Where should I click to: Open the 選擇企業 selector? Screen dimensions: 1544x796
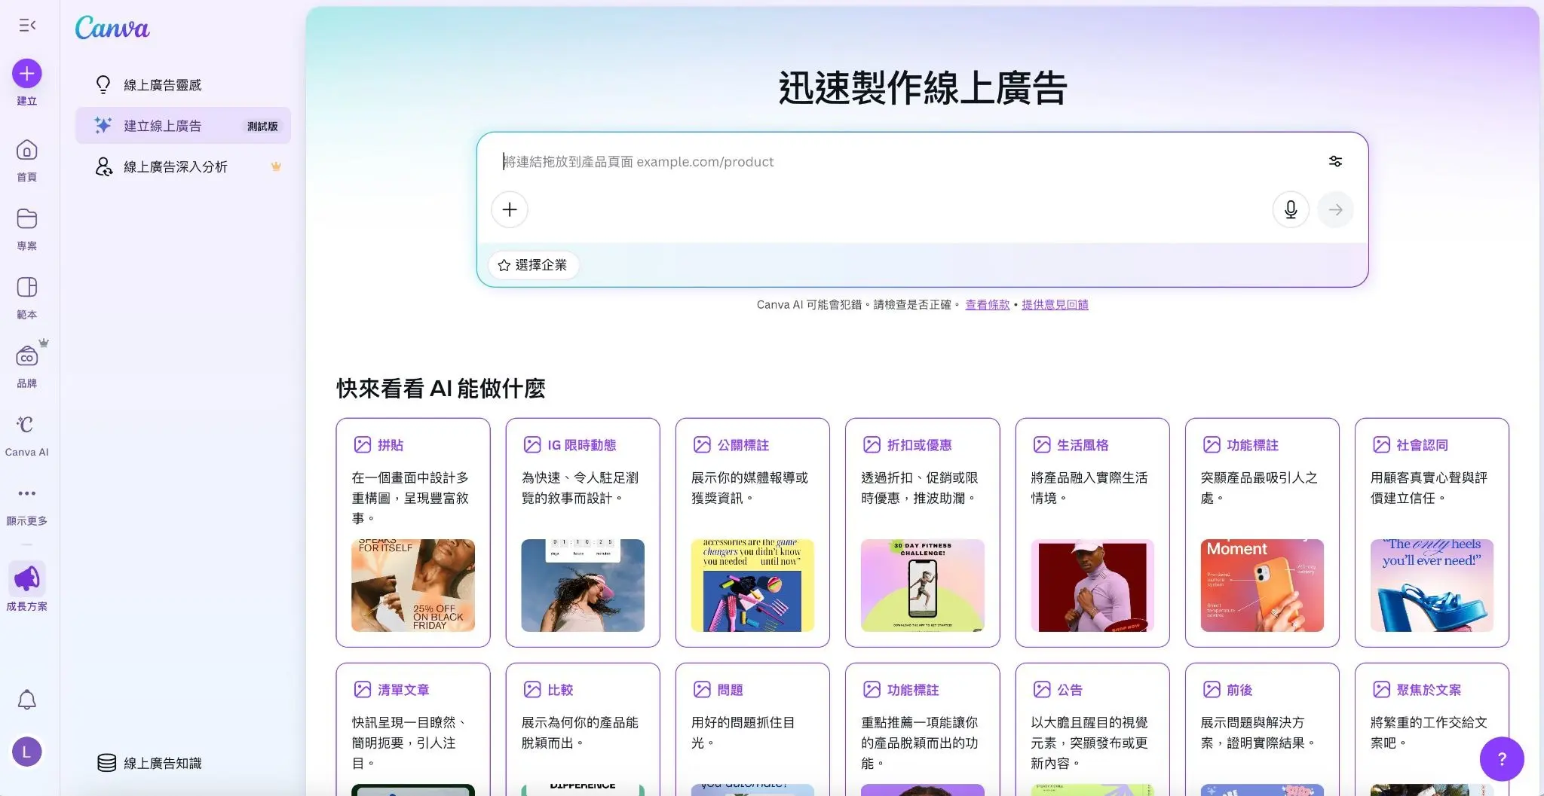[x=533, y=265]
